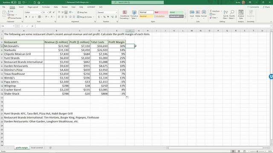Switch to the Insert ribbon tab
This screenshot has width=273, height=153.
click(x=21, y=7)
